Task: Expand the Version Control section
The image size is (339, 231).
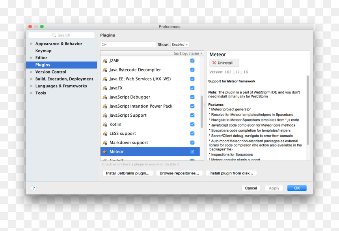Action: pos(32,72)
